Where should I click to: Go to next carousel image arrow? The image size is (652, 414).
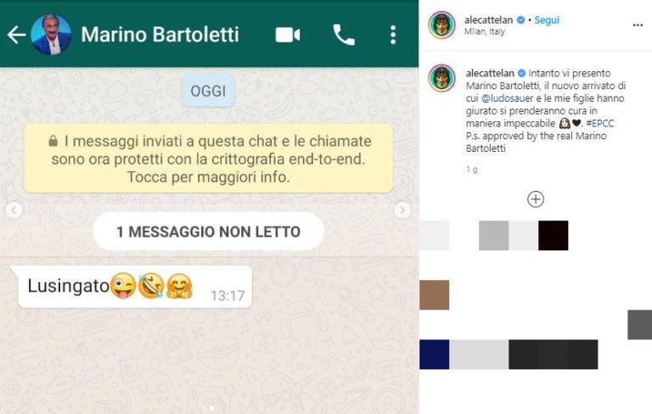click(402, 210)
